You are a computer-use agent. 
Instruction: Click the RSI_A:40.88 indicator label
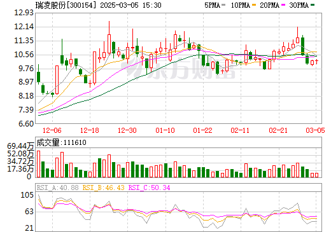coord(57,188)
